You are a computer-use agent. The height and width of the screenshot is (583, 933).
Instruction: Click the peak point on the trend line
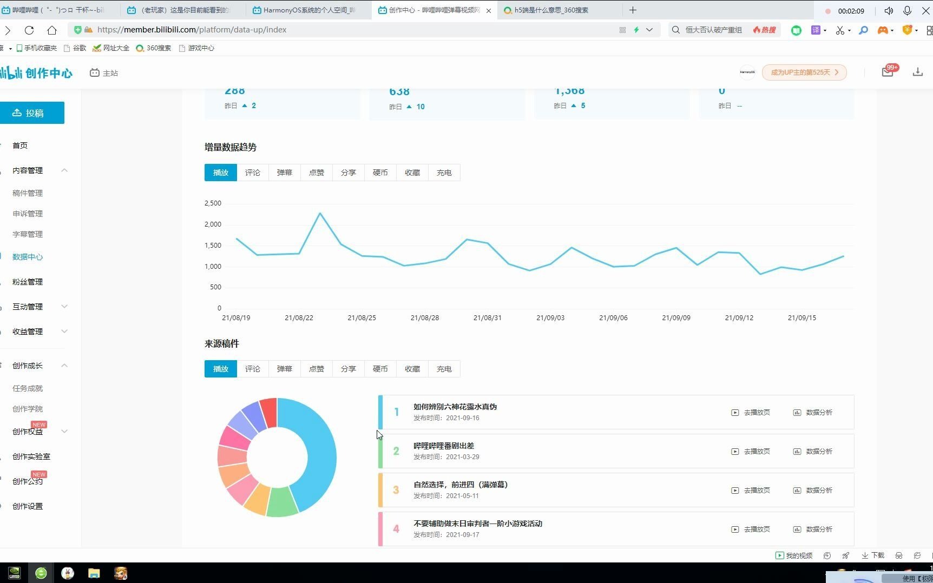click(320, 213)
